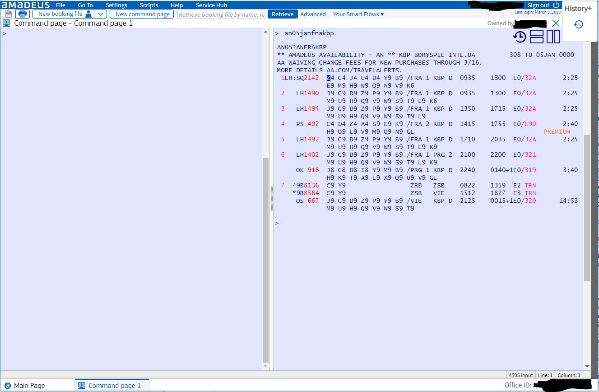This screenshot has height=392, width=599.
Task: Click flight OS 667
Action: click(307, 201)
